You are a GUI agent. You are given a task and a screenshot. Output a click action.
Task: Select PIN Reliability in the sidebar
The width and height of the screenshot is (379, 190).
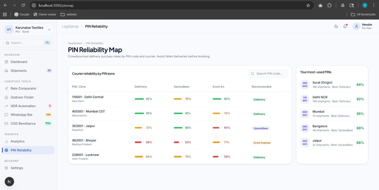pyautogui.click(x=28, y=150)
